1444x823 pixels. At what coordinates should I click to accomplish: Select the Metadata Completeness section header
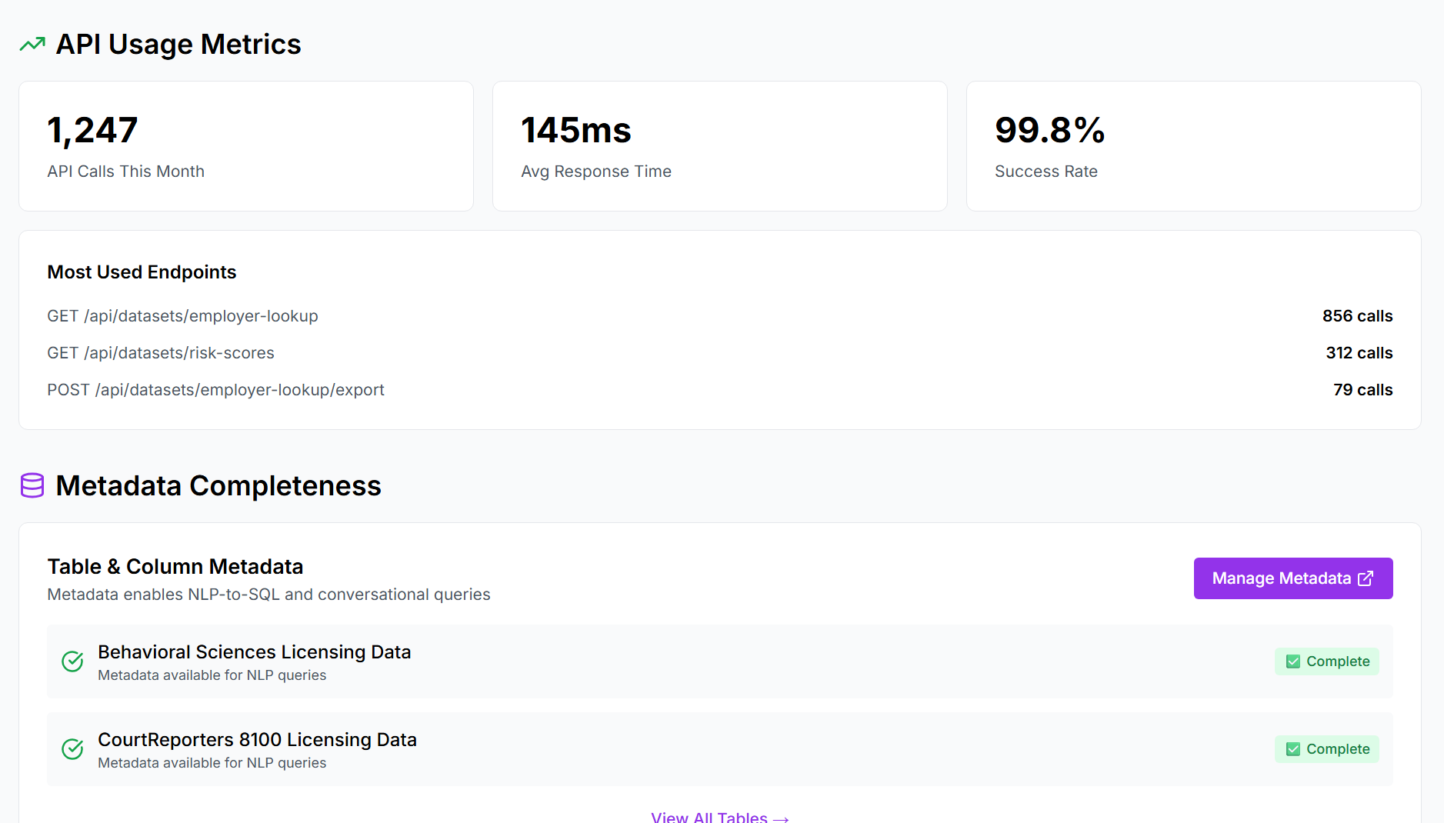point(218,485)
